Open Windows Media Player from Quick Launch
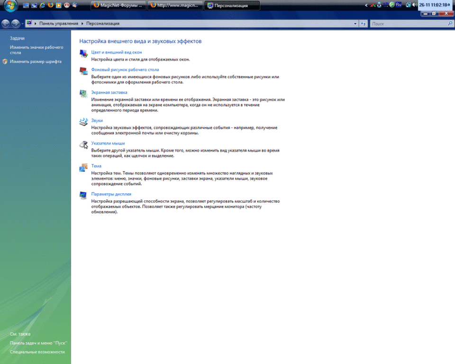The image size is (455, 364). pyautogui.click(x=59, y=5)
